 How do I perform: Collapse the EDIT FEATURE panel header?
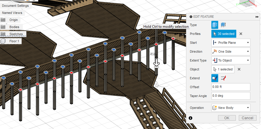click(x=191, y=17)
